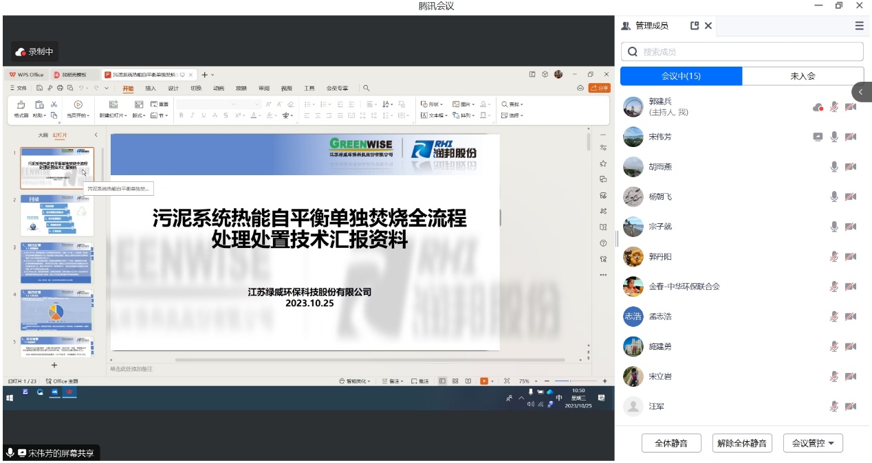Open the hamburger menu above the members panel
The width and height of the screenshot is (872, 463).
tap(859, 25)
